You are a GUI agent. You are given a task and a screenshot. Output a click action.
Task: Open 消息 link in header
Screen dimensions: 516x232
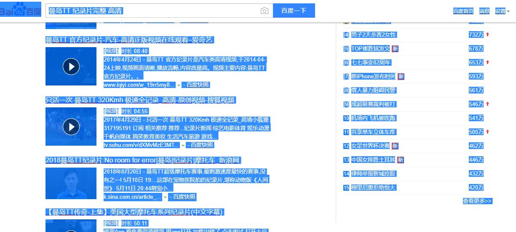(x=484, y=11)
